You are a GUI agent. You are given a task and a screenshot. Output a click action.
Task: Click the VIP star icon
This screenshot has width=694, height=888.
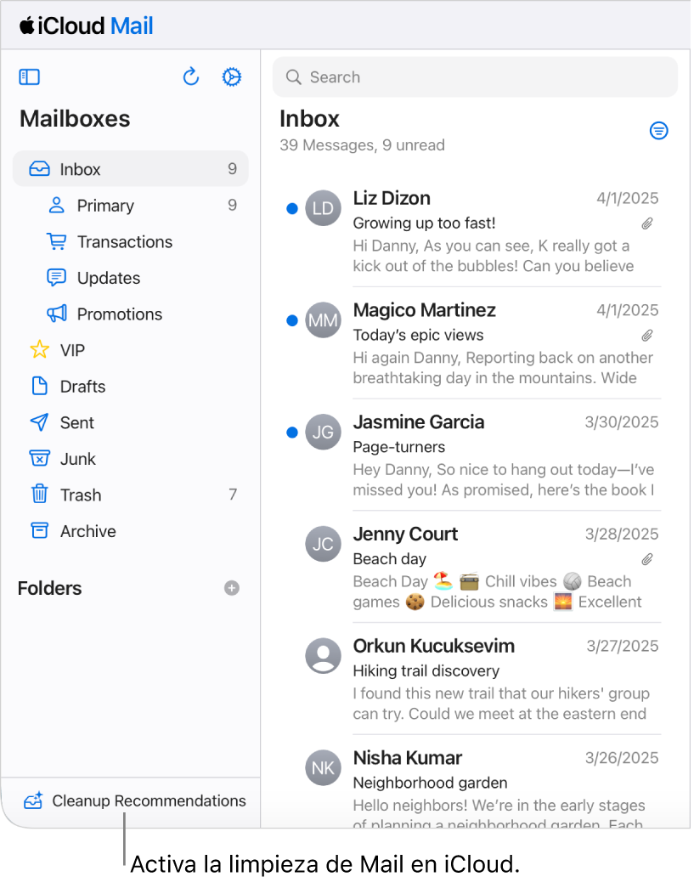tap(40, 349)
